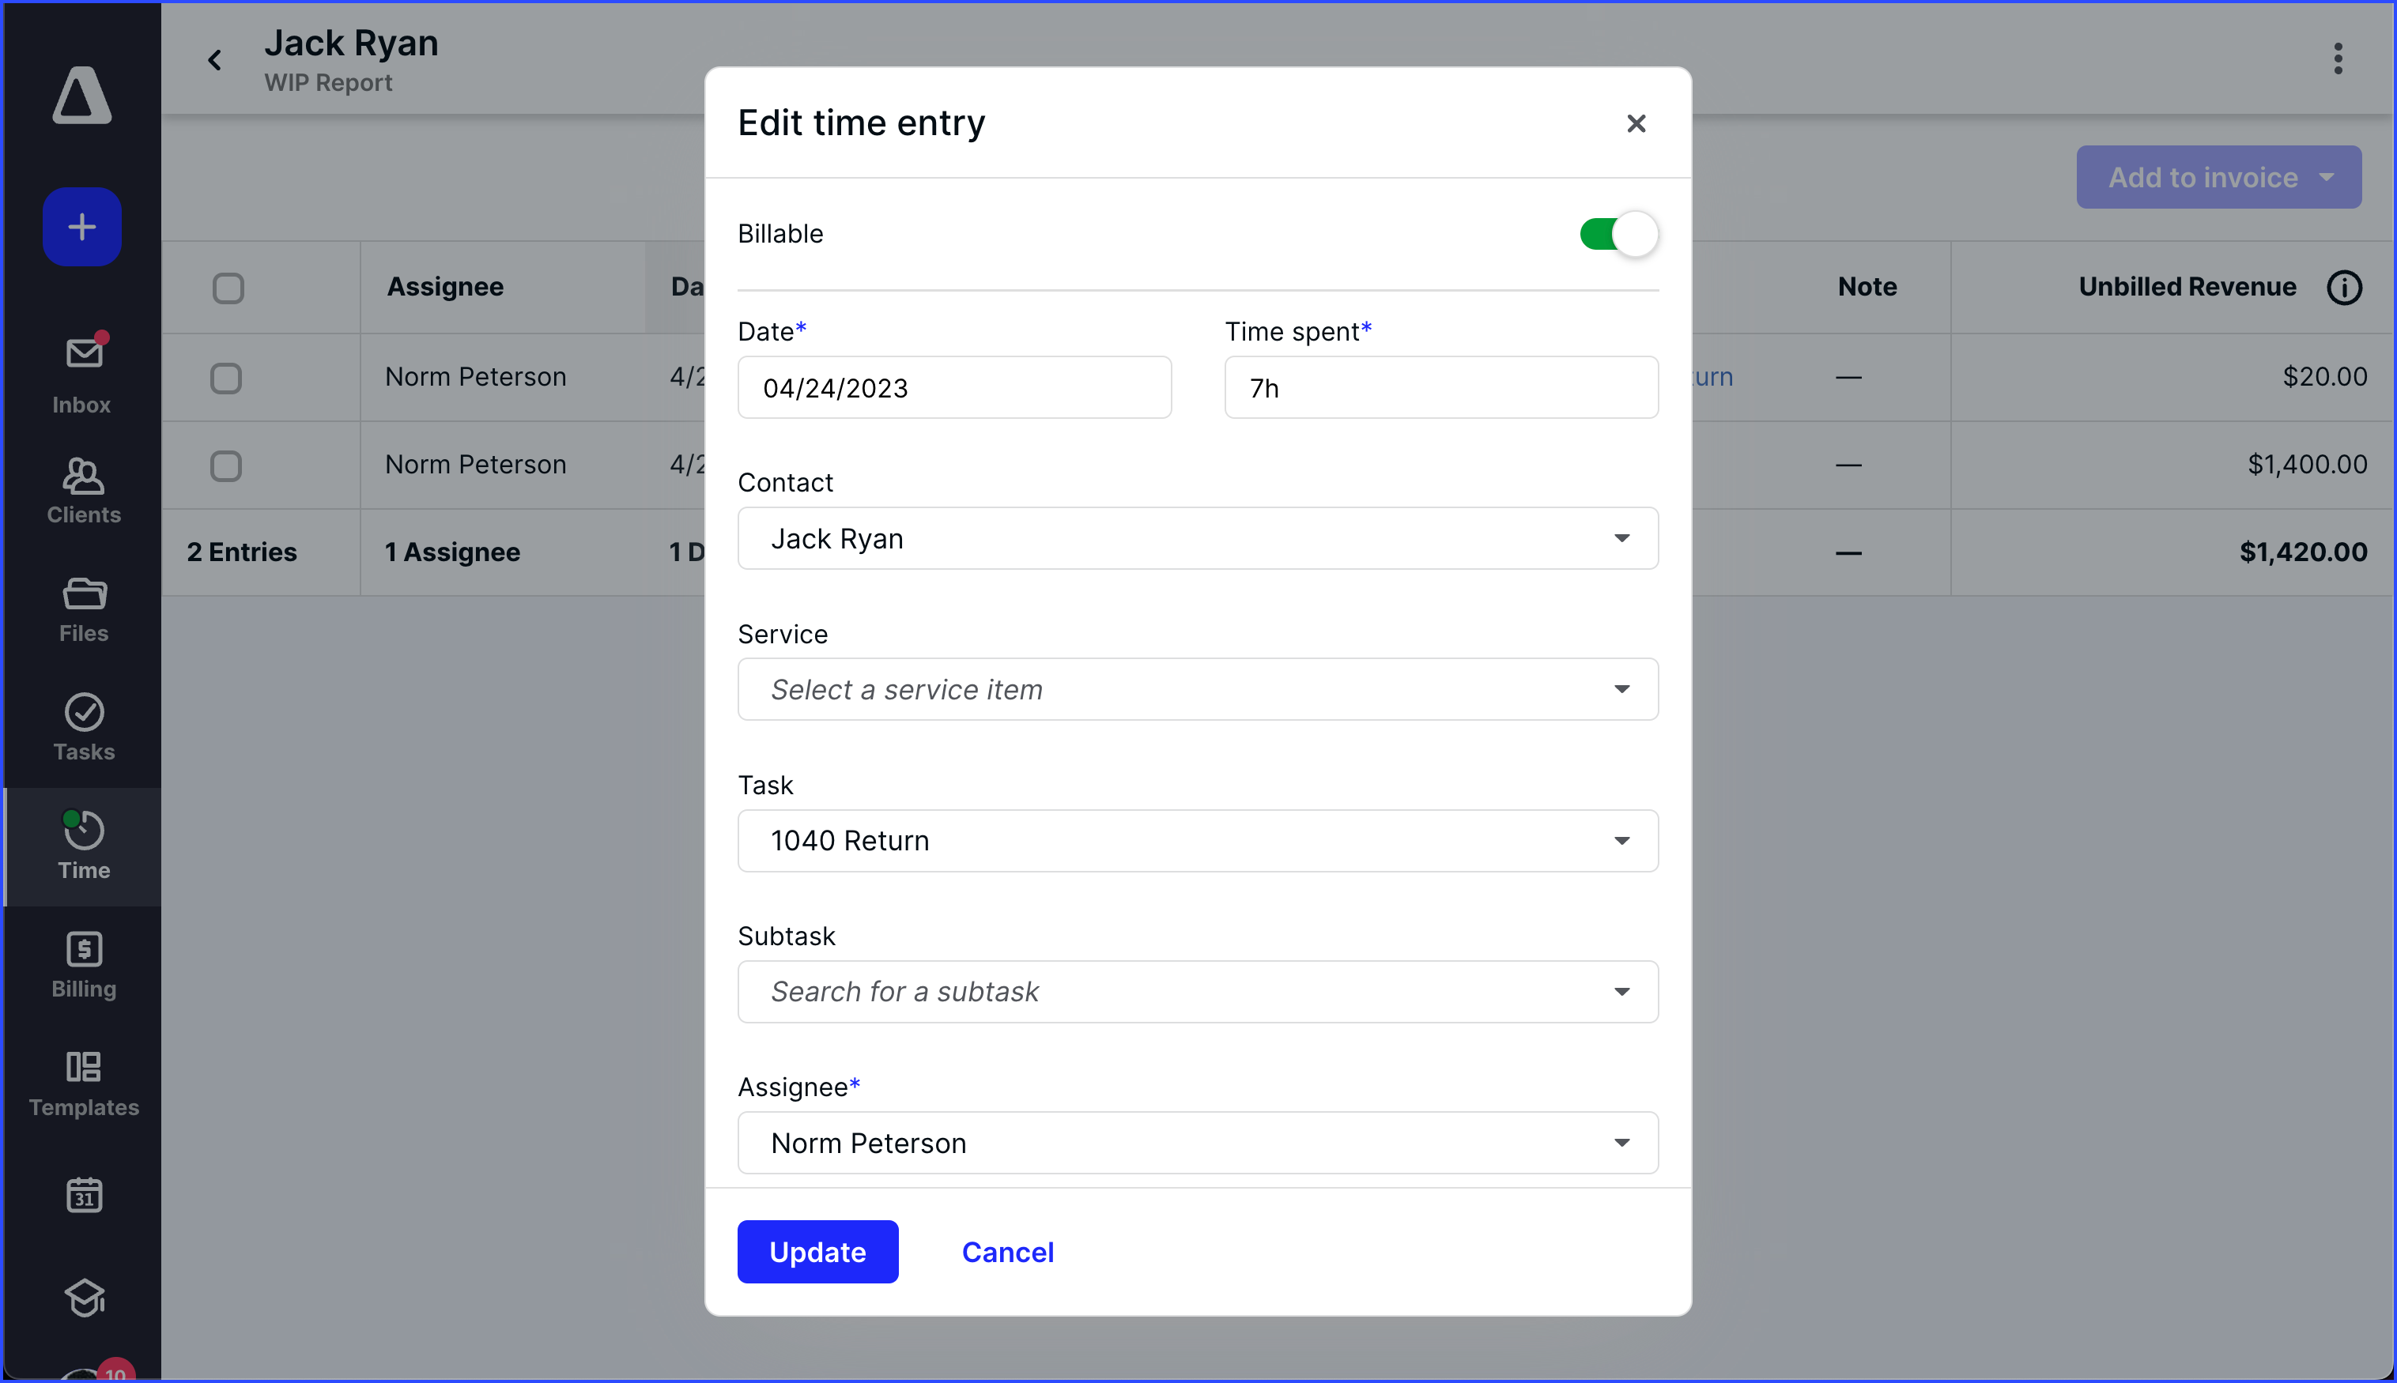Select the Billing sidebar icon
2397x1383 pixels.
[83, 964]
